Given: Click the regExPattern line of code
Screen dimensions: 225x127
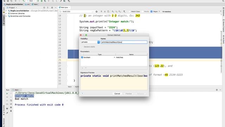Looking at the screenshot, I should pos(108,31).
